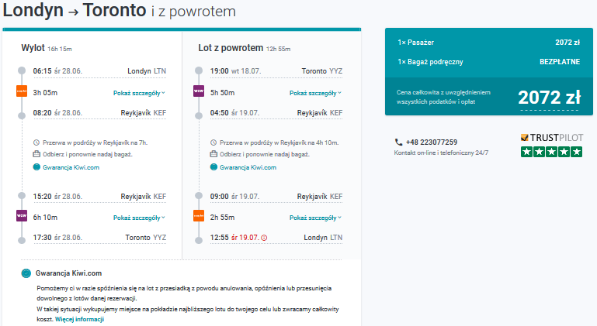
Task: Click the orange easyJet logo on Reykjavik–London return leg
Action: [x=199, y=215]
